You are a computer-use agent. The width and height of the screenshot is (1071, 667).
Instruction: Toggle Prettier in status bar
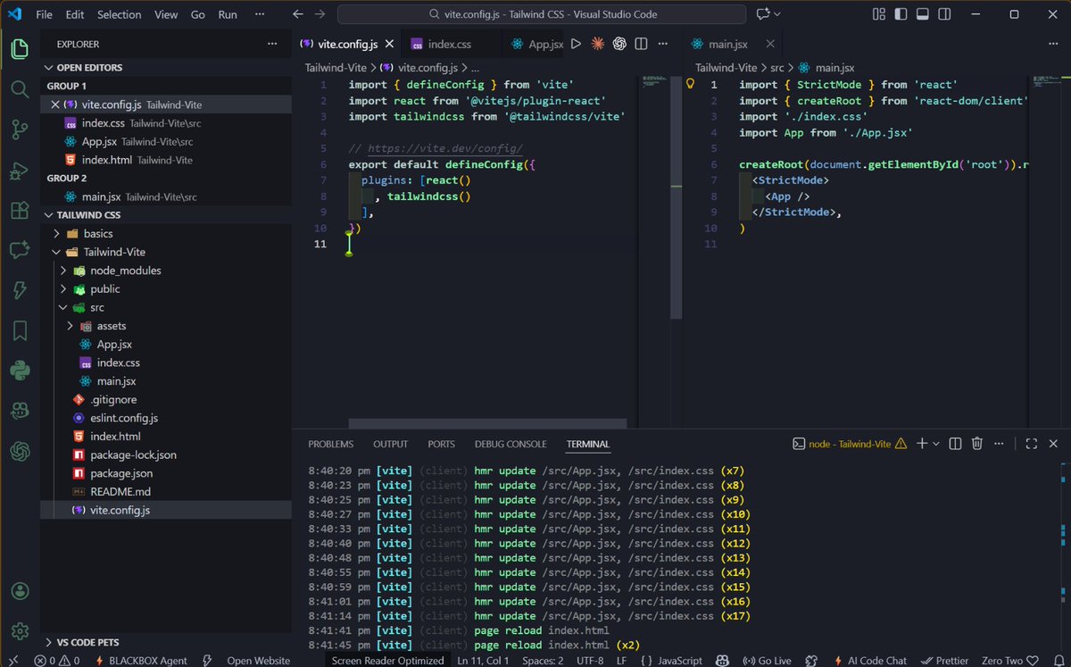pyautogui.click(x=945, y=661)
